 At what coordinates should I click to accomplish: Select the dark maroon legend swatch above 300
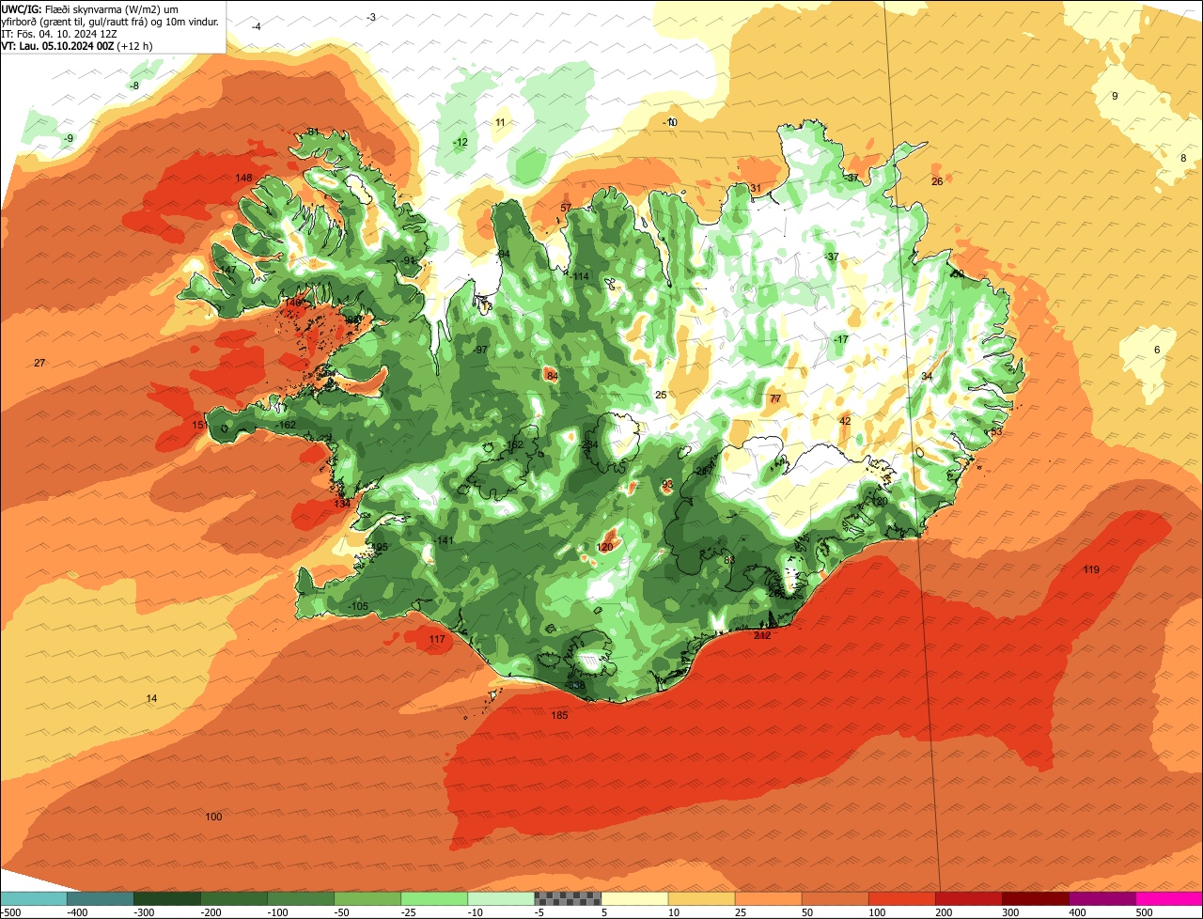click(x=1036, y=898)
